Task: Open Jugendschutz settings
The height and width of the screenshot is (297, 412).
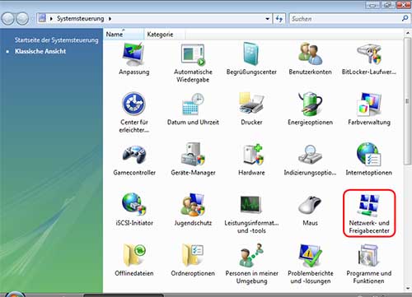Action: pyautogui.click(x=193, y=210)
